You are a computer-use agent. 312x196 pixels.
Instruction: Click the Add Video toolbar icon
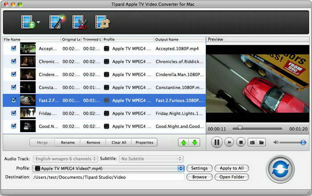click(x=28, y=22)
